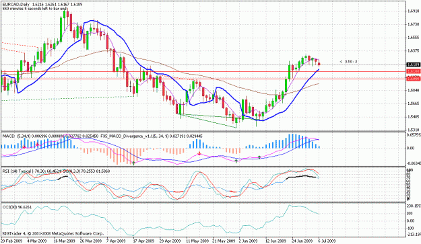This screenshot has height=244, width=421.
Task: Click MACD red down arrow near 11 May 2009
Action: (199, 153)
